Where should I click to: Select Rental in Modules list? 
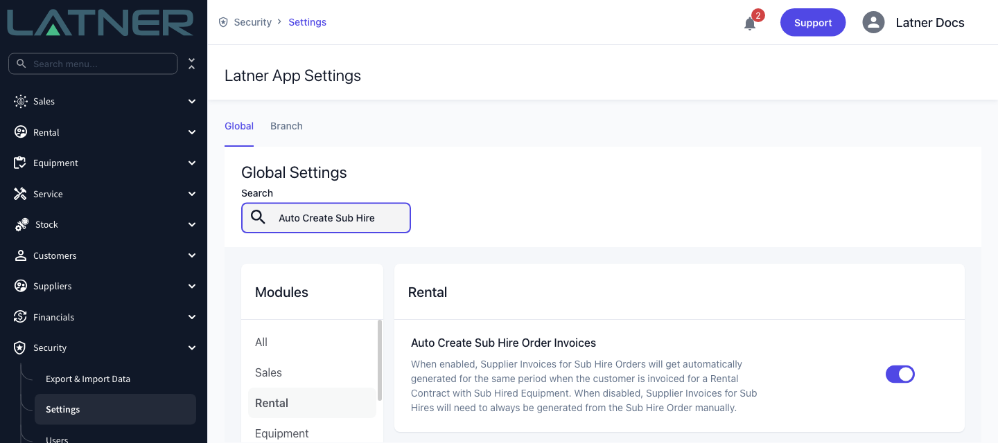[x=312, y=403]
